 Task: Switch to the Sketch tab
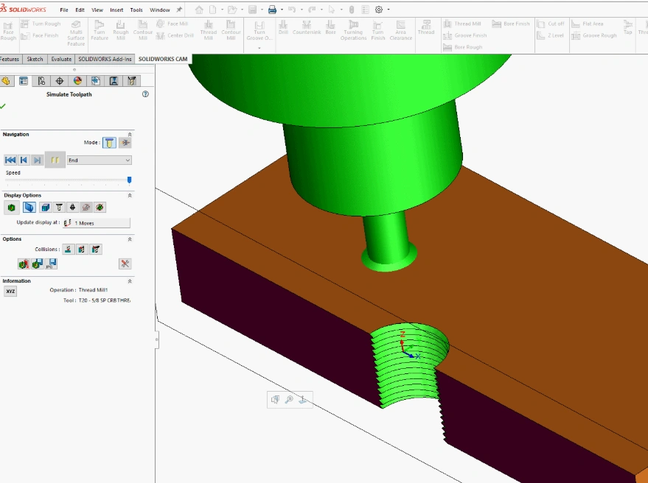point(35,59)
